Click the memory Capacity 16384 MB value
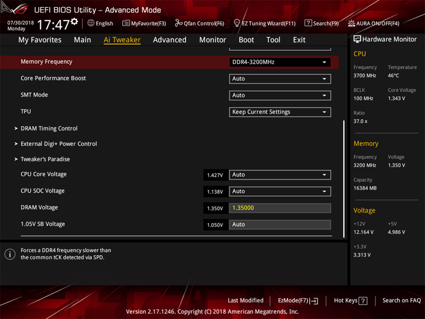Image resolution: width=425 pixels, height=319 pixels. point(365,188)
